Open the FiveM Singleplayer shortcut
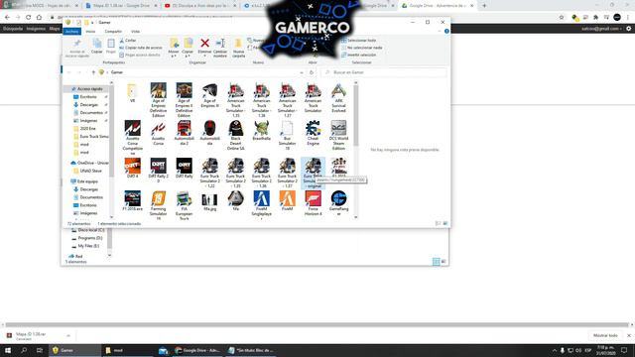 point(261,205)
